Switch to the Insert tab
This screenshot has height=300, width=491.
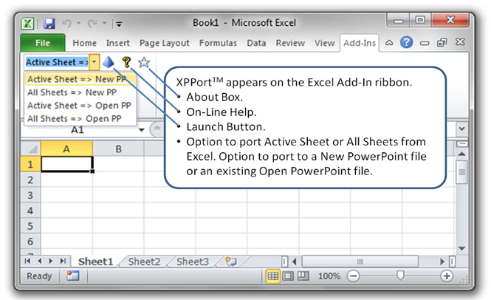117,43
